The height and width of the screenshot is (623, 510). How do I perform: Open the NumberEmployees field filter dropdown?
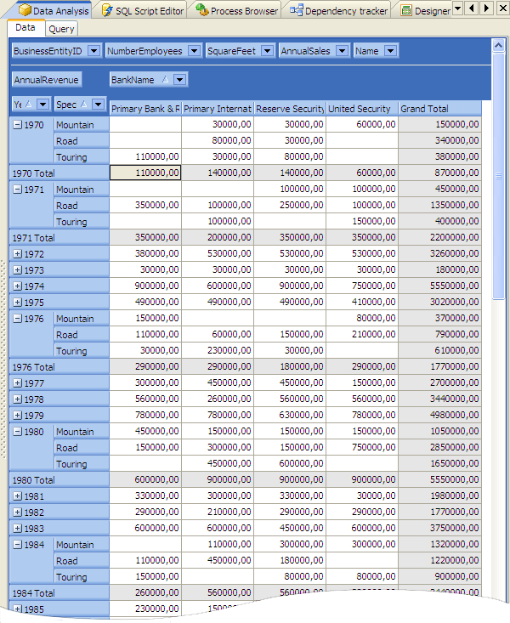pyautogui.click(x=194, y=51)
